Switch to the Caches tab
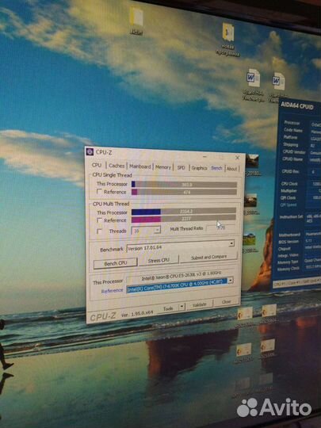The image size is (321, 428). tap(117, 166)
